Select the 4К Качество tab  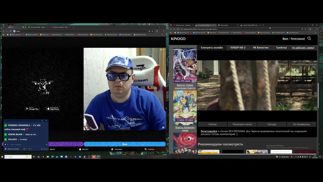pyautogui.click(x=261, y=48)
